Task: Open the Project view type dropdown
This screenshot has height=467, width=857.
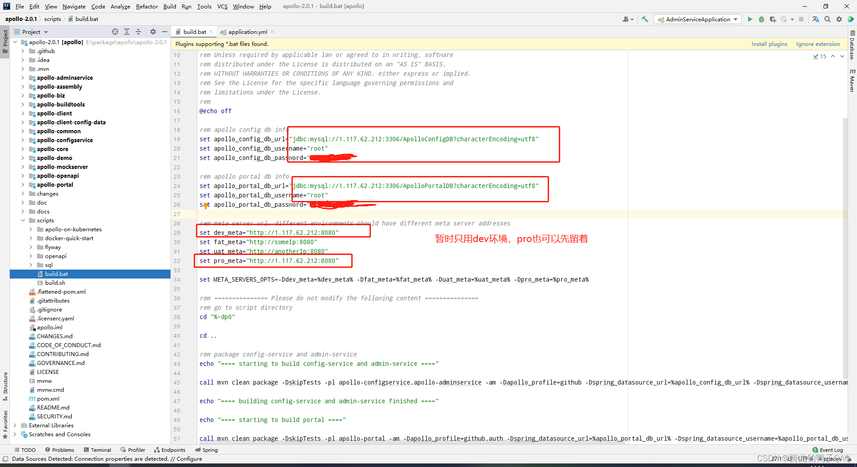Action: tap(35, 32)
